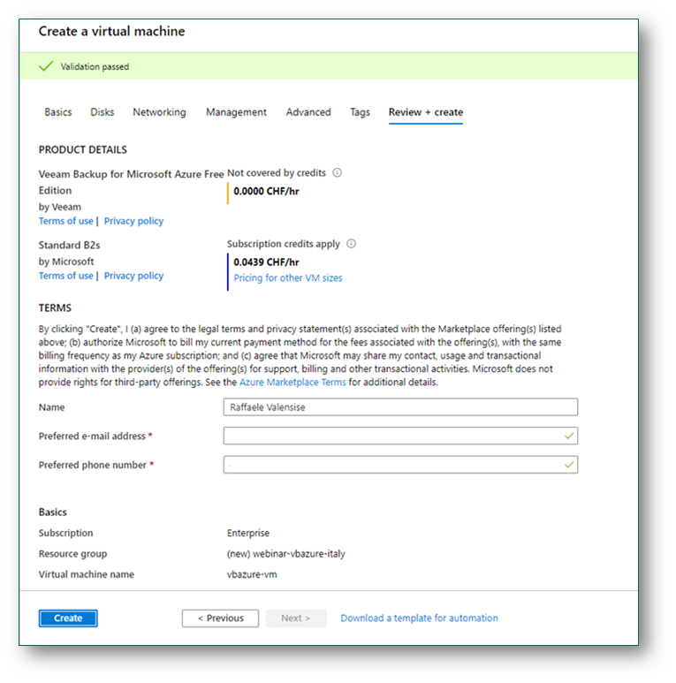Click virtual machine name vbazure-vm
The image size is (676, 683).
coord(252,574)
